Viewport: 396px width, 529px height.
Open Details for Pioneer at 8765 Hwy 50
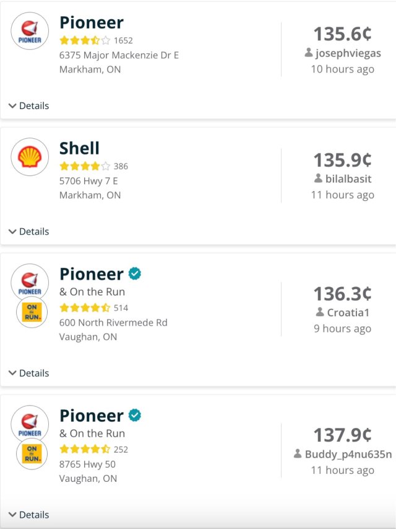28,515
